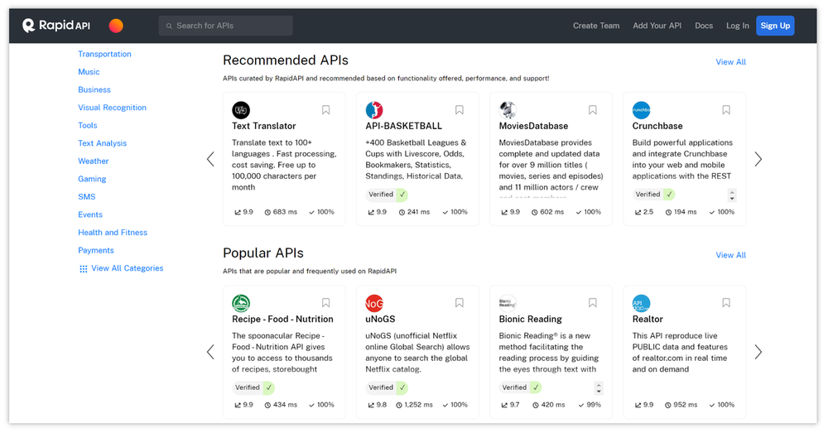Bookmark the Bionic Reading API
Screen dimensions: 828x433
(593, 303)
